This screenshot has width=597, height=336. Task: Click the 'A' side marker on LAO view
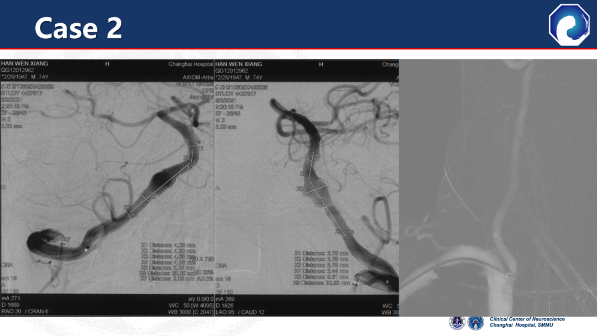(x=217, y=188)
